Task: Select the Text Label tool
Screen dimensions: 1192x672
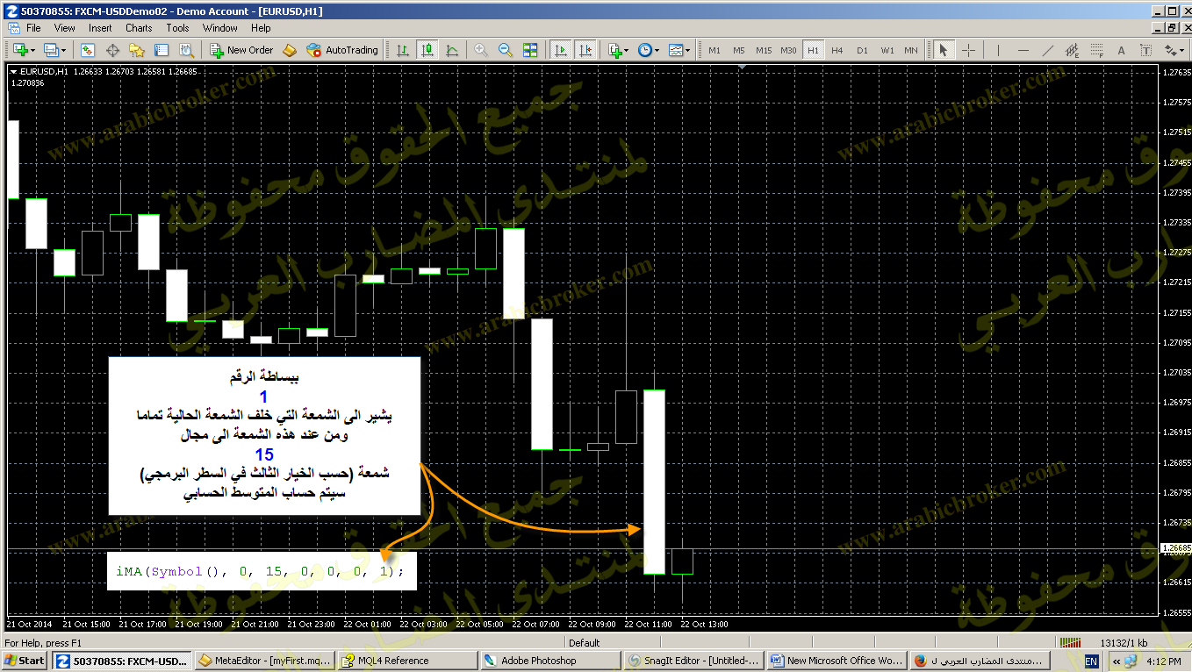Action: [x=1145, y=50]
